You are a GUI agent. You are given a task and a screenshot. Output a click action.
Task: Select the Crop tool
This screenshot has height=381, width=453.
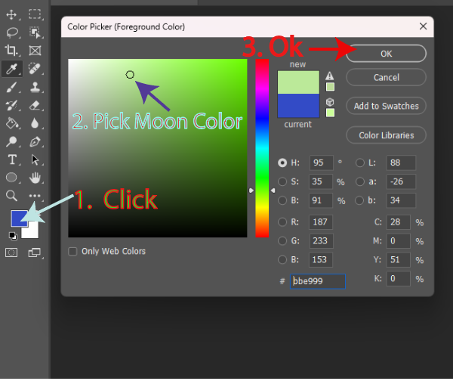(x=11, y=50)
